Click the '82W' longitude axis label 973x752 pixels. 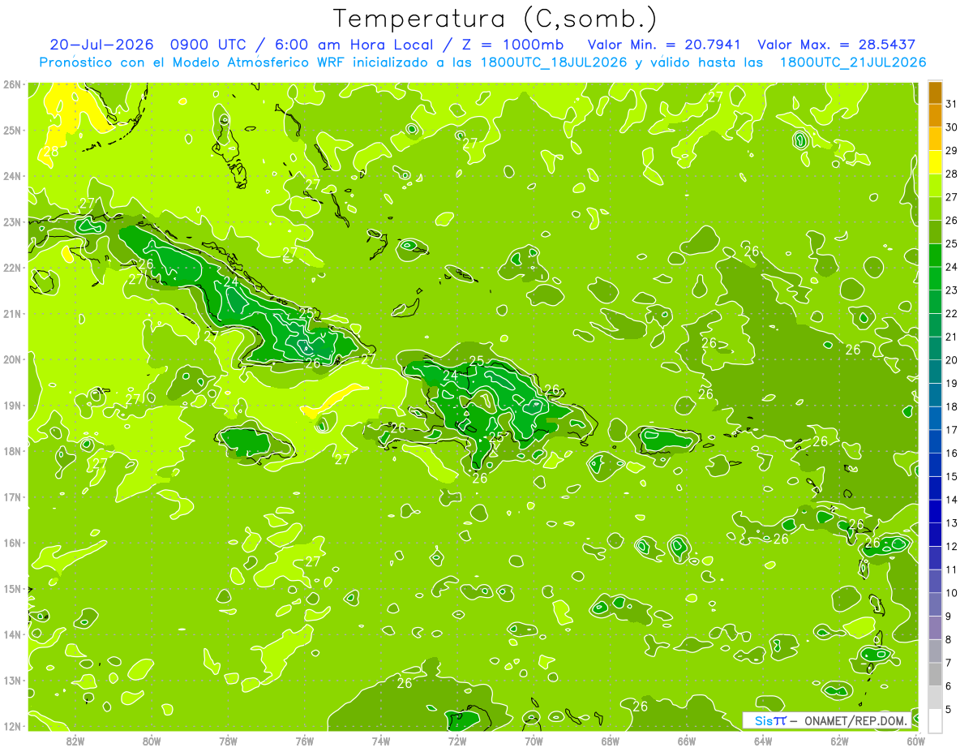[75, 741]
